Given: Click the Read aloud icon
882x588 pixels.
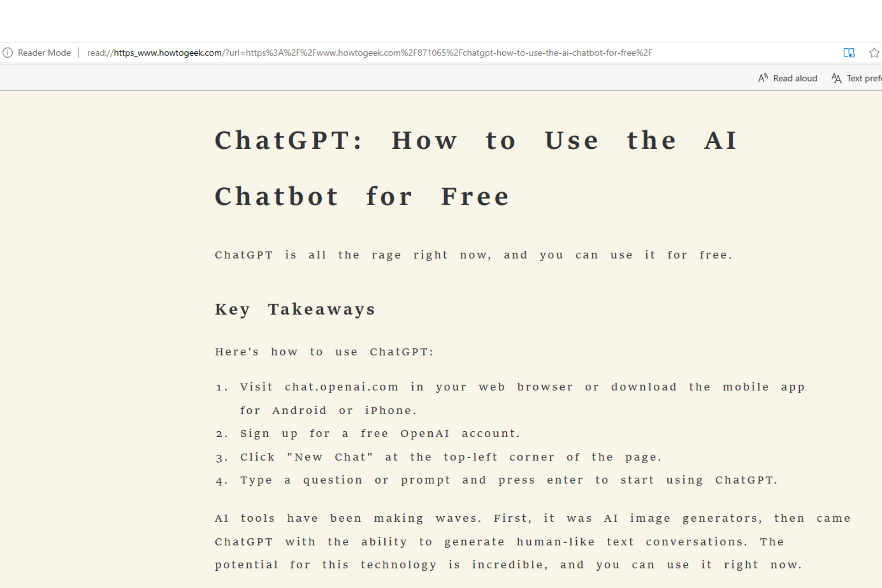Looking at the screenshot, I should 763,77.
